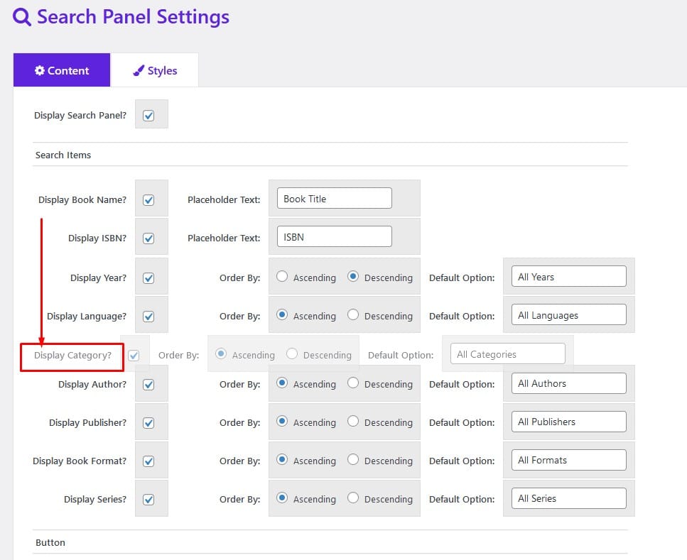Click the ISBN placeholder text field
This screenshot has width=687, height=560.
coord(335,237)
